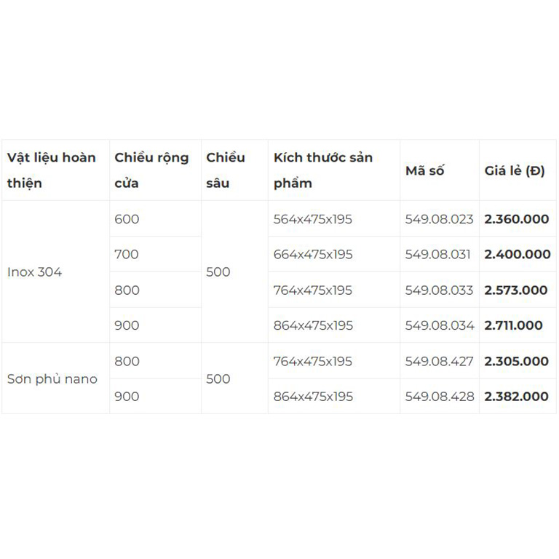Click product code 549.08.428
The image size is (559, 559).
tap(440, 397)
